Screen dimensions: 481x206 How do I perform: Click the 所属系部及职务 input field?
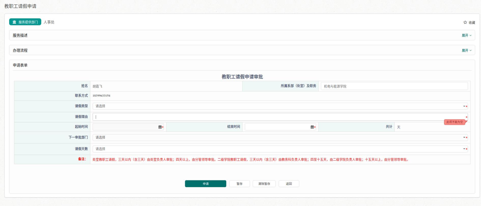[x=394, y=86]
